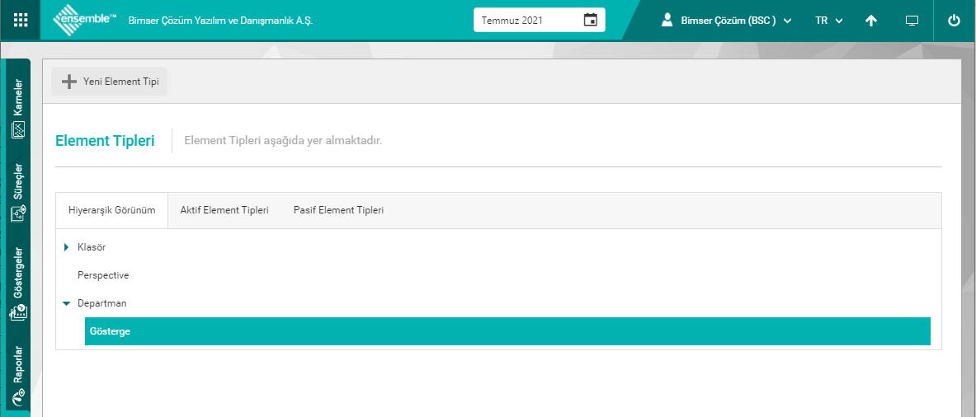This screenshot has width=976, height=417.
Task: Click the Temmuz 2021 date field
Action: point(539,20)
